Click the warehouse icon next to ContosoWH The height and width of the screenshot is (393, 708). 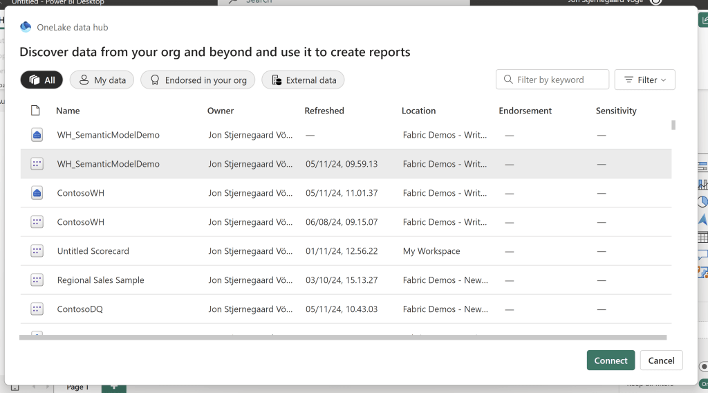[x=37, y=193]
